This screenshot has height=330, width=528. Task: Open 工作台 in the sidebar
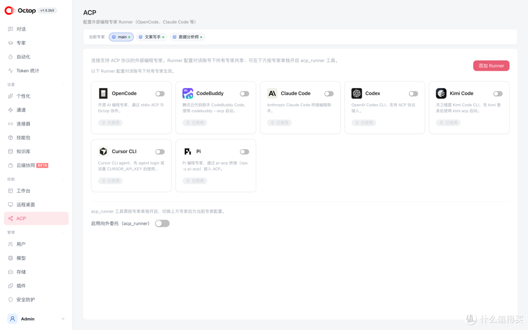point(36,191)
